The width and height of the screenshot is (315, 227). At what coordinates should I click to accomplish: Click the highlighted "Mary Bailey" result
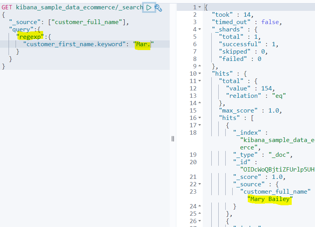[x=270, y=199]
